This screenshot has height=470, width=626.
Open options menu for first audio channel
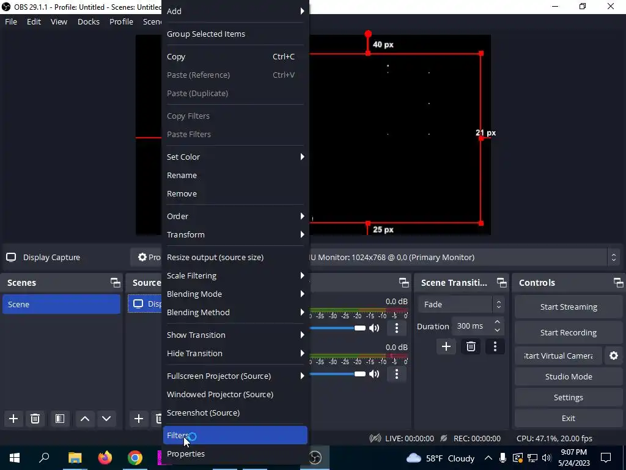(x=396, y=328)
